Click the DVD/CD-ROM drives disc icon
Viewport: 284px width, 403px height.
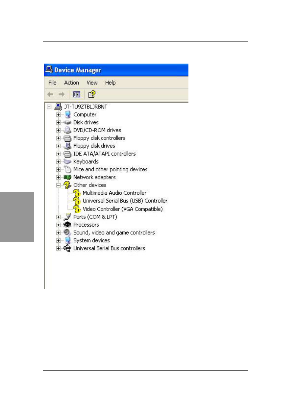tap(68, 130)
